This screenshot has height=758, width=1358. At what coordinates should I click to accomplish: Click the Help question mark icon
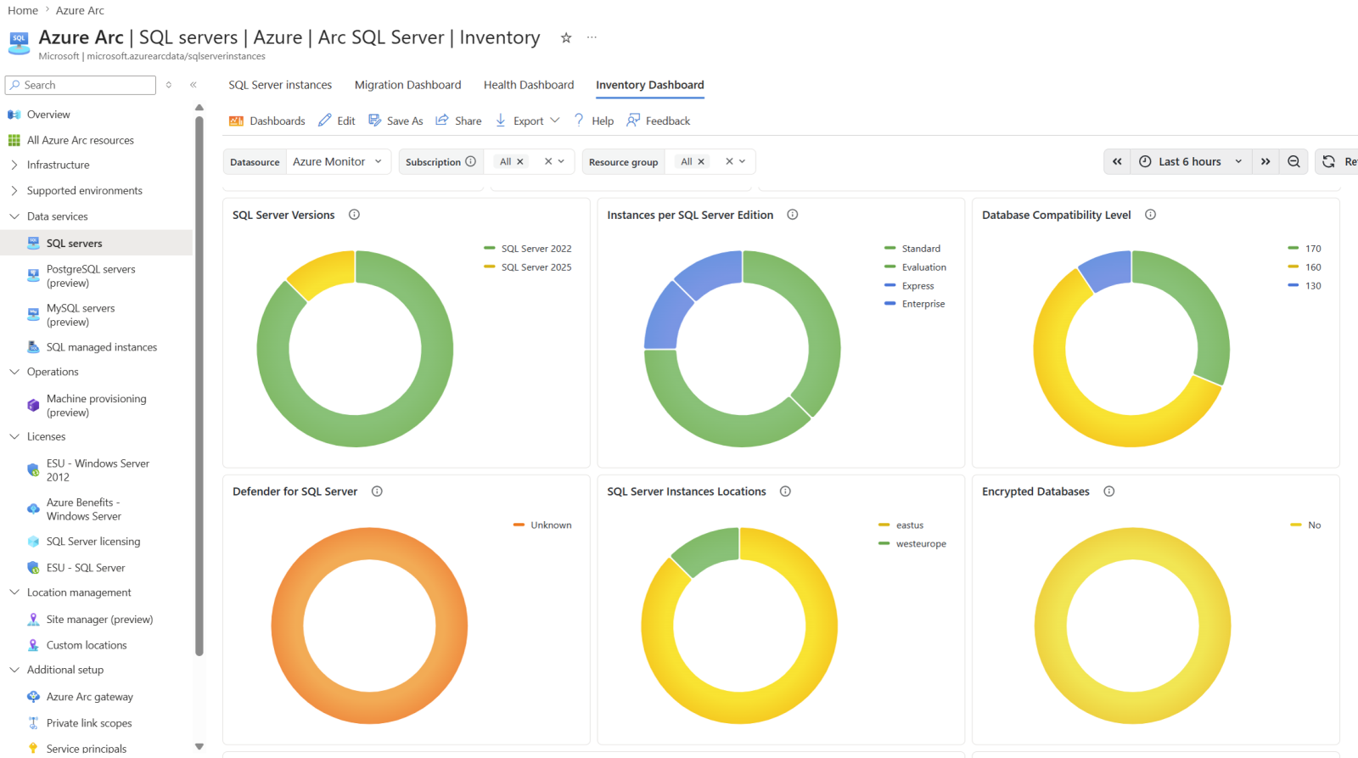[x=579, y=121]
